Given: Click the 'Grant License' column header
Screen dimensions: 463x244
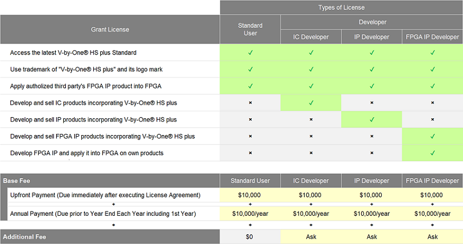Looking at the screenshot, I should point(110,29).
